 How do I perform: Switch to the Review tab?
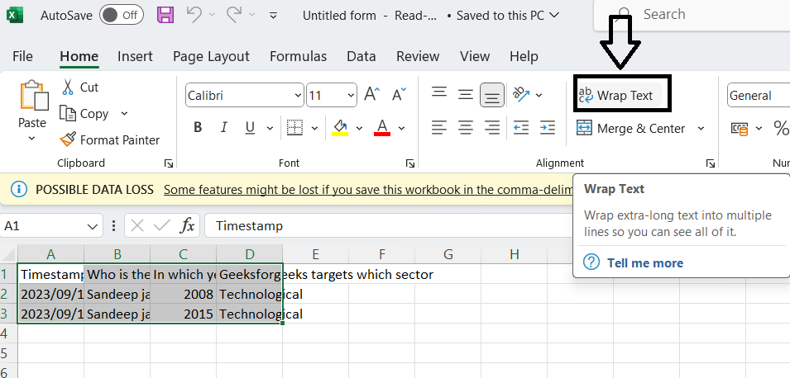click(x=418, y=56)
